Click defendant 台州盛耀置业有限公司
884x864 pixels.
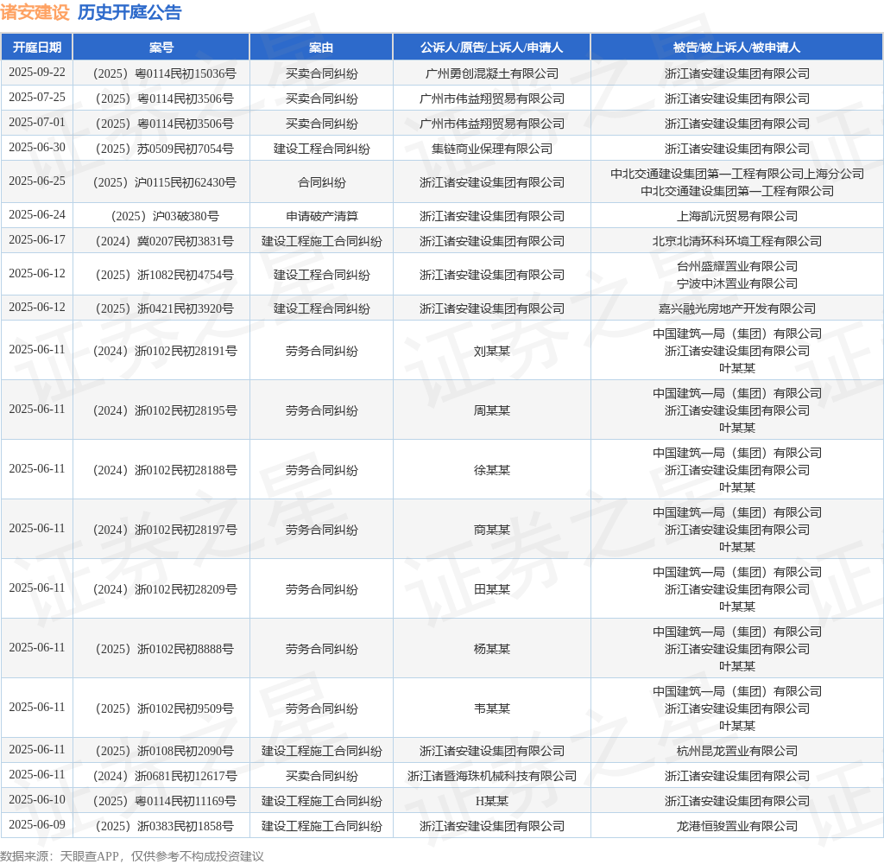737,266
